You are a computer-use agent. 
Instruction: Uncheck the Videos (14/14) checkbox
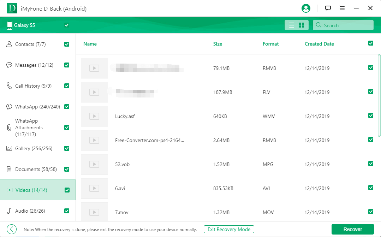pos(67,190)
